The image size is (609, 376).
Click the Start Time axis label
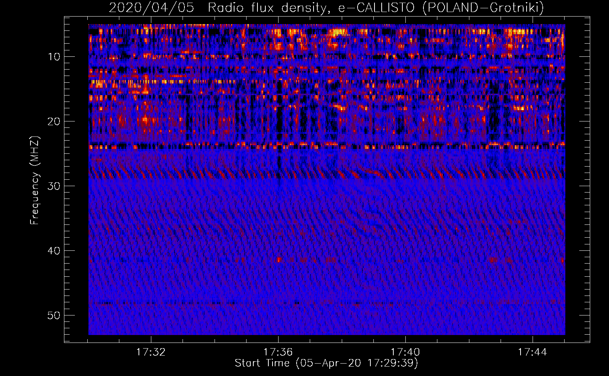click(326, 363)
